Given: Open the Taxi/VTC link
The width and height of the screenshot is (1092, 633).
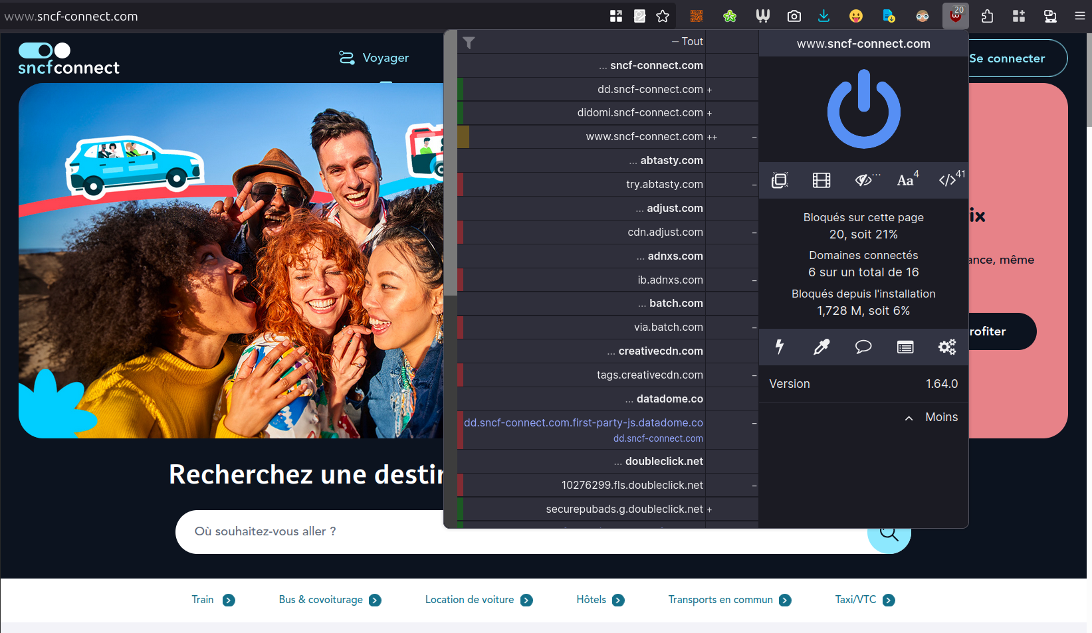Looking at the screenshot, I should 865,600.
